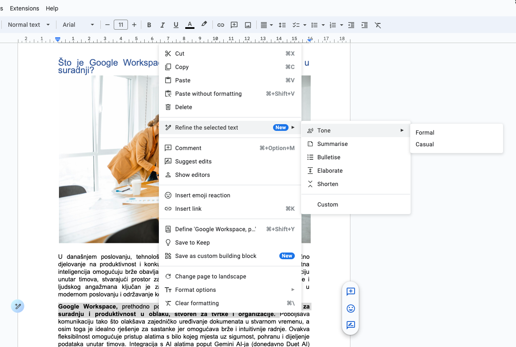The image size is (516, 347).
Task: Open the Help menu
Action: pos(52,8)
